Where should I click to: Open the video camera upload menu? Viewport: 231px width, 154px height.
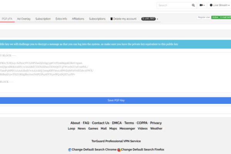click(203, 5)
